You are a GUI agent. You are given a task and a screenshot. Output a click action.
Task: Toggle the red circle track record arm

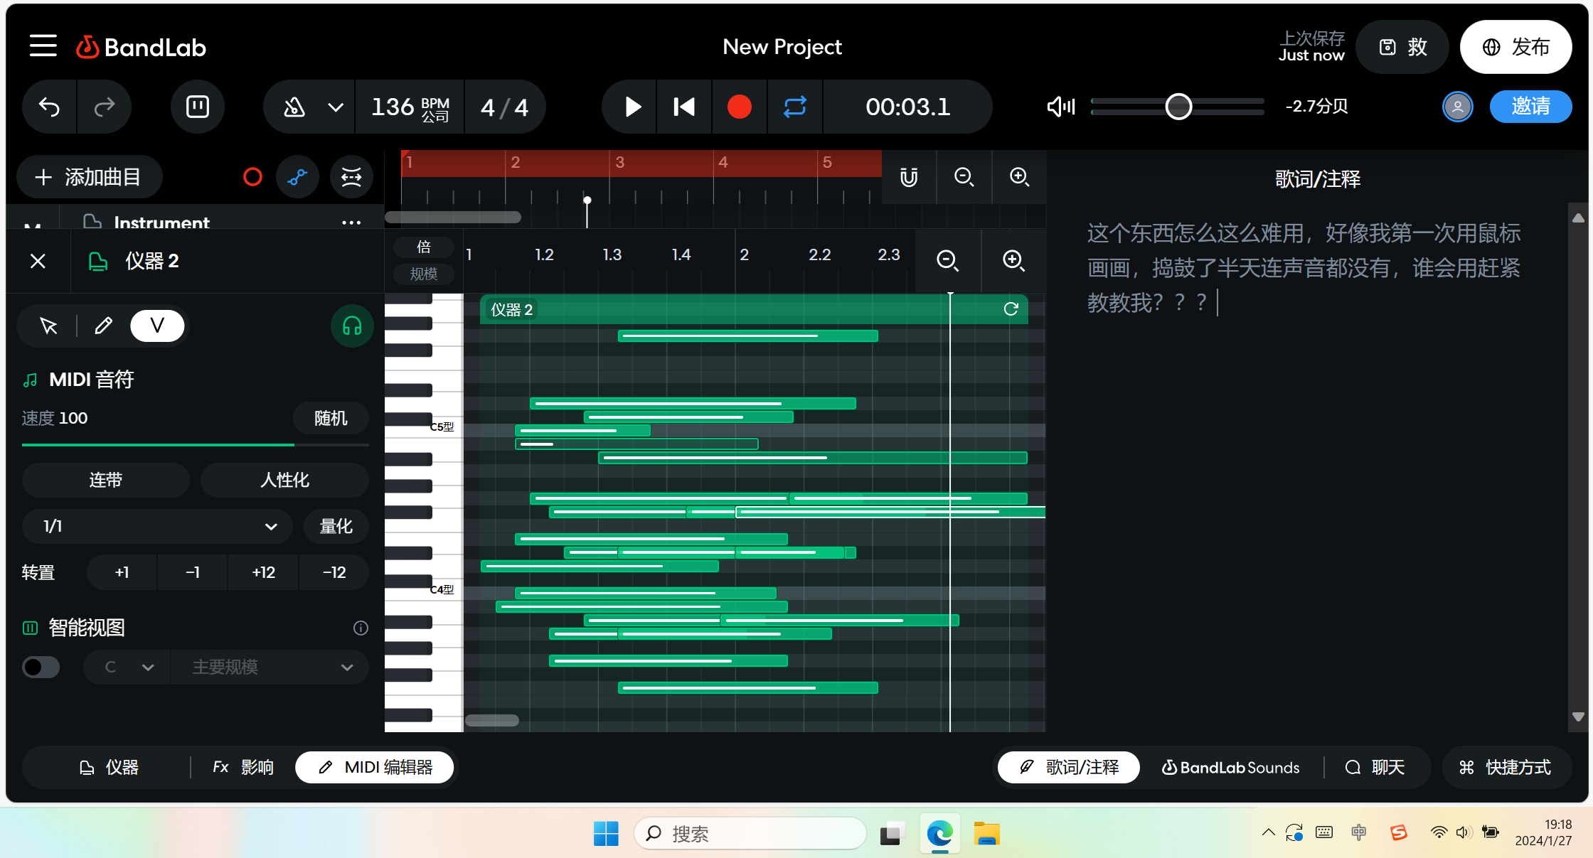click(252, 177)
